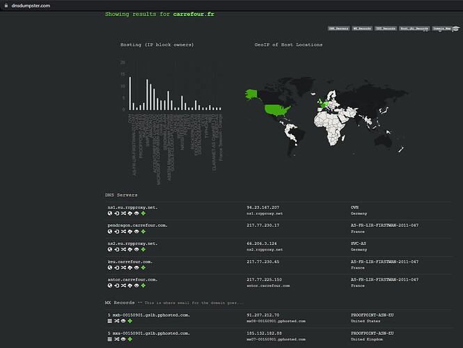This screenshot has height=348, width=463.
Task: Click zone transfer arrow icon under ns2.eu.rrpproxy.net
Action: [x=117, y=249]
